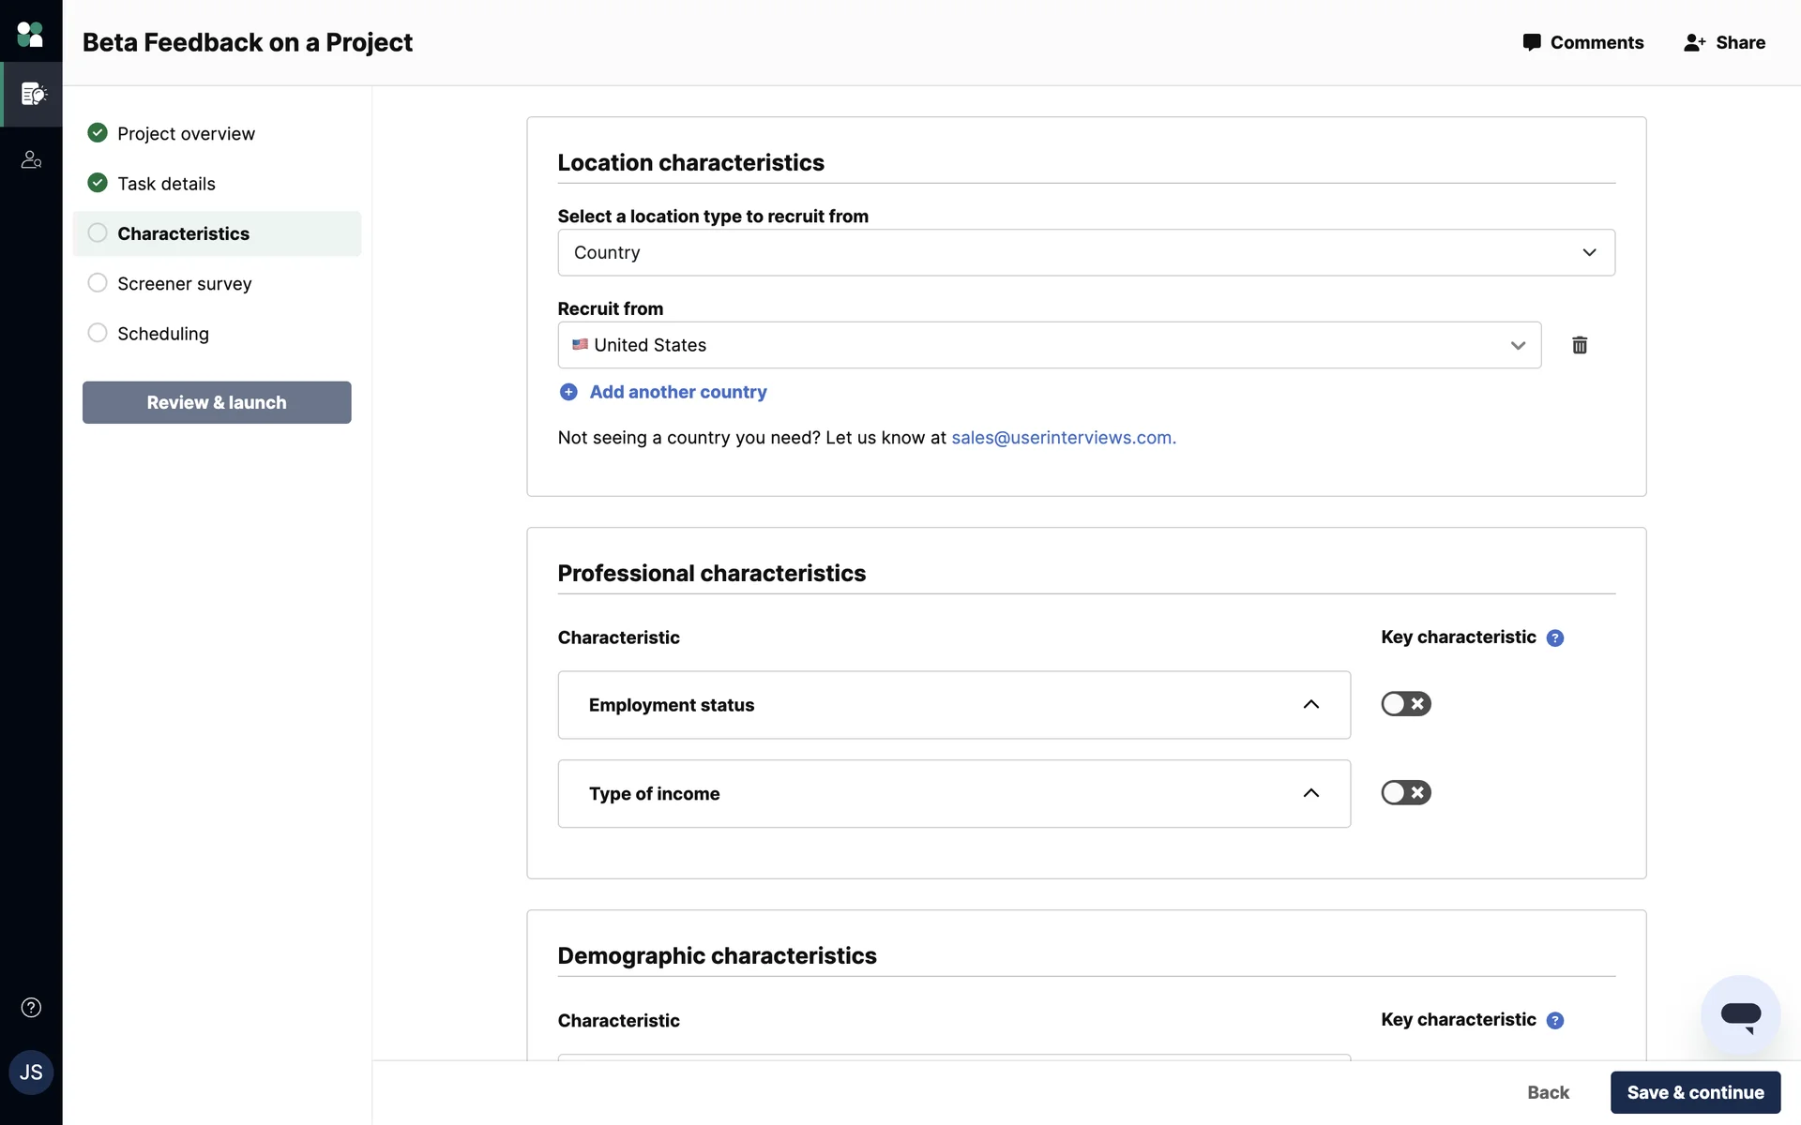
Task: Select the Screener survey step
Action: (x=184, y=283)
